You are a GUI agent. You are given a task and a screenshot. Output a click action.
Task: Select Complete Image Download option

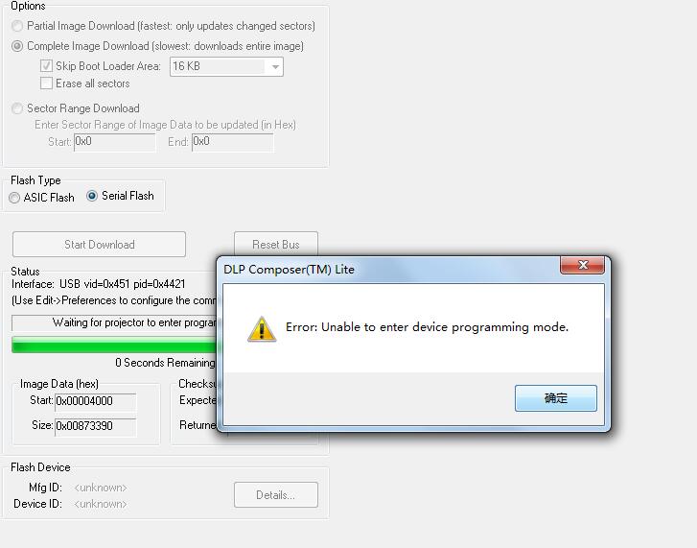pos(17,46)
